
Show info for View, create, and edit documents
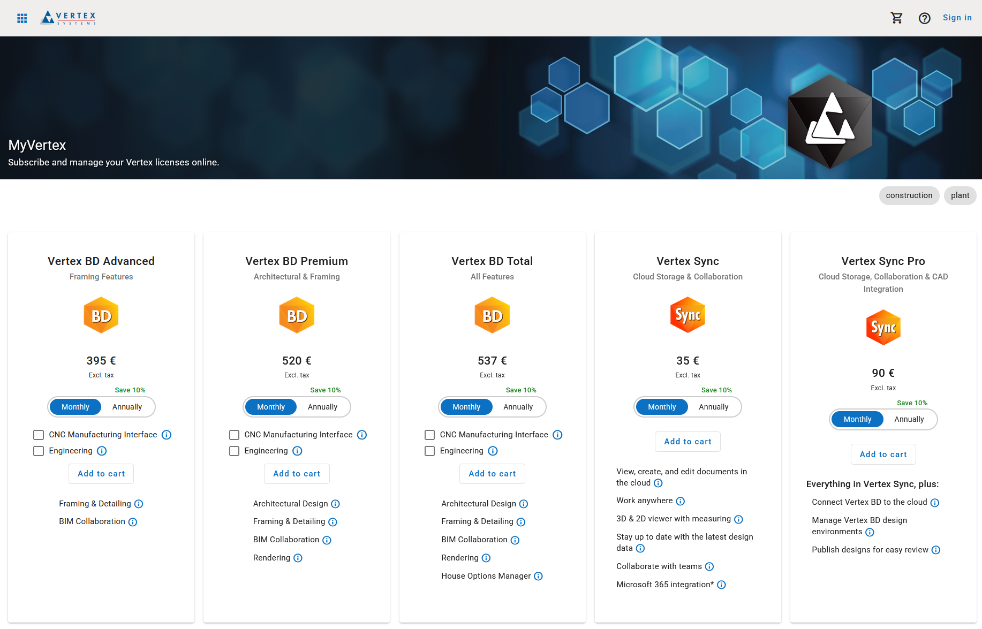[658, 483]
